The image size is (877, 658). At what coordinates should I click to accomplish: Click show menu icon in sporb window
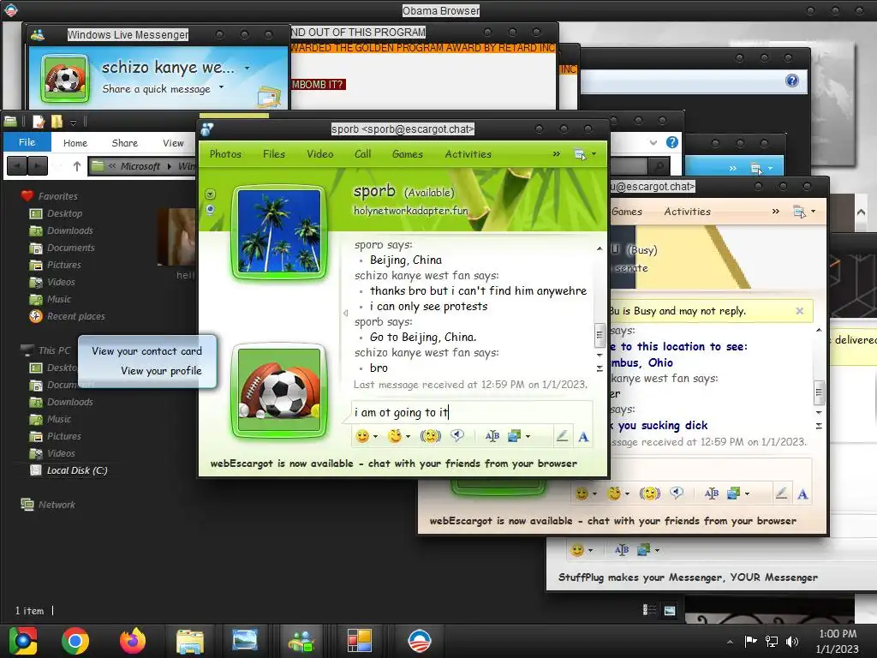(580, 154)
